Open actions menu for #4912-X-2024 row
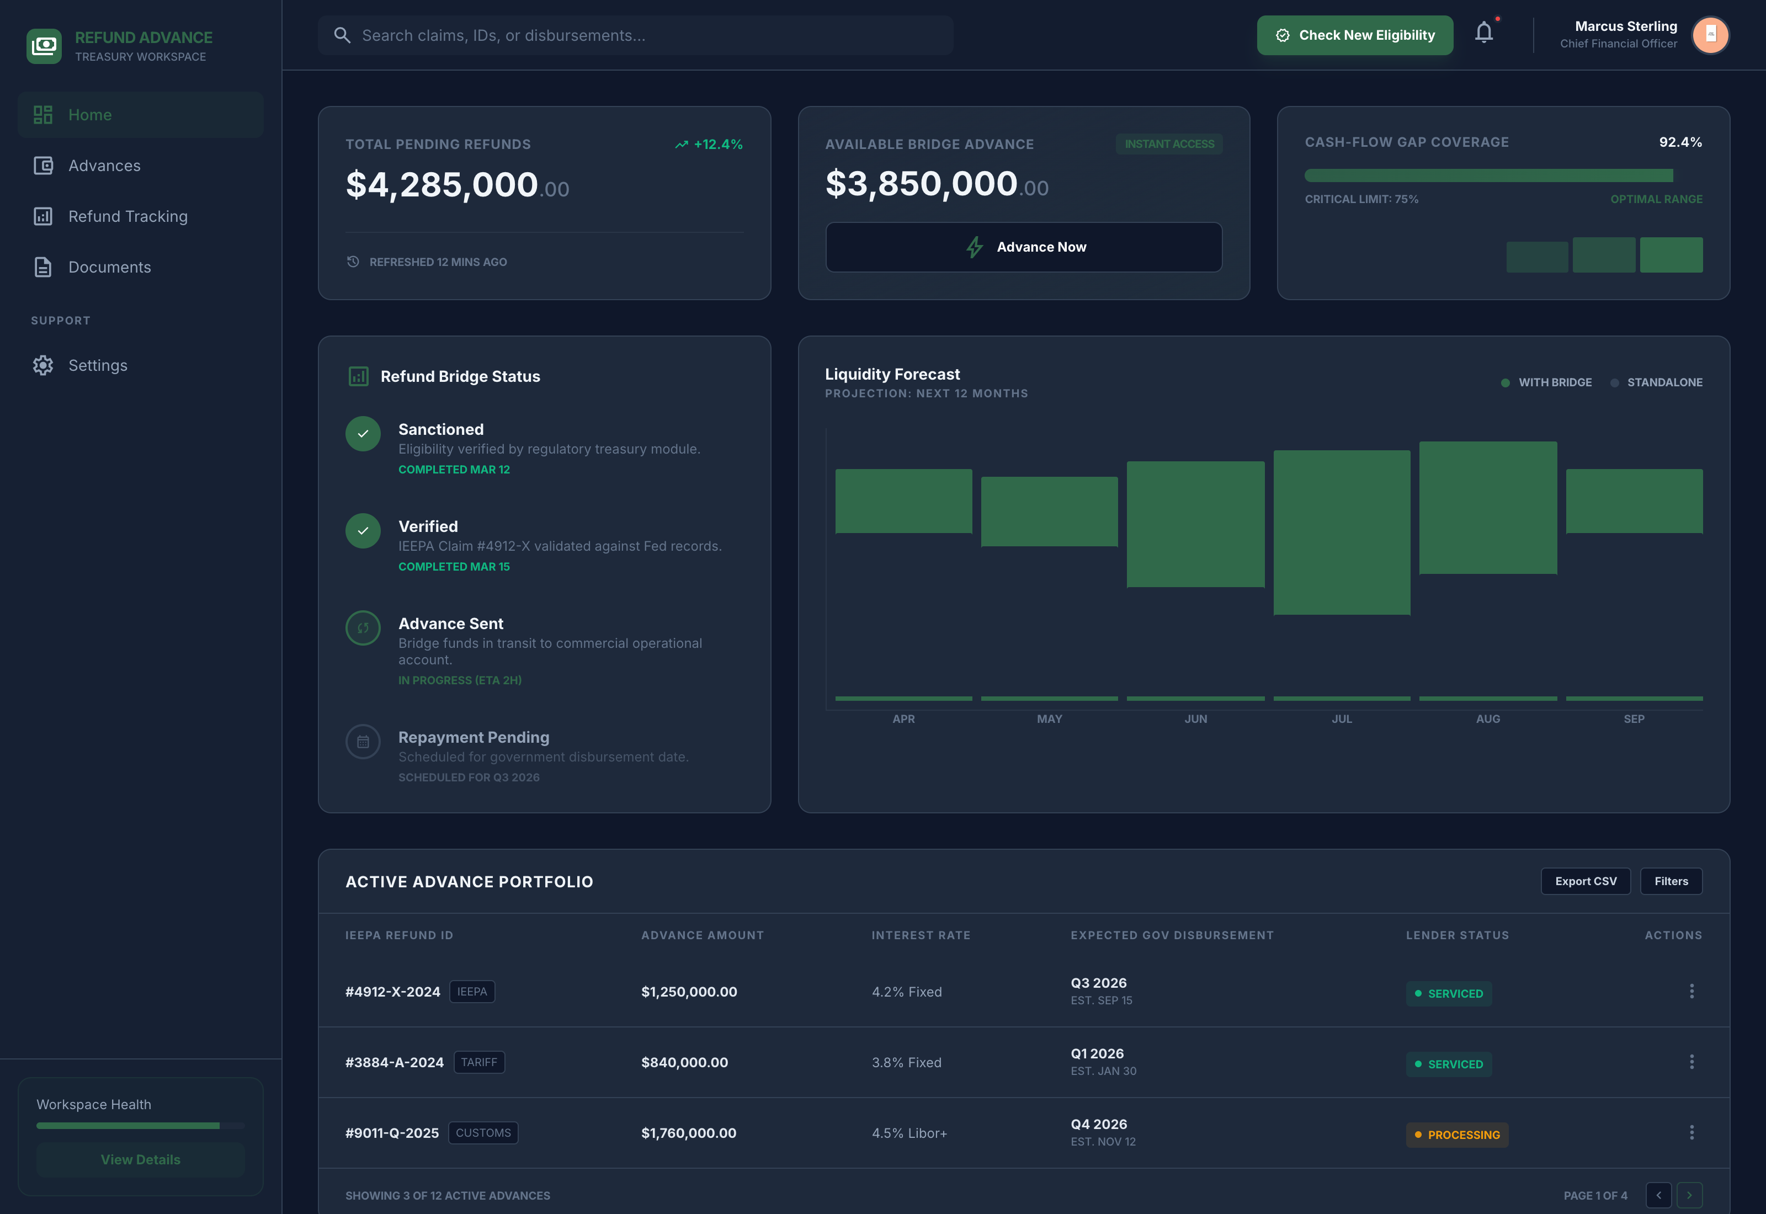This screenshot has height=1214, width=1766. (x=1691, y=991)
